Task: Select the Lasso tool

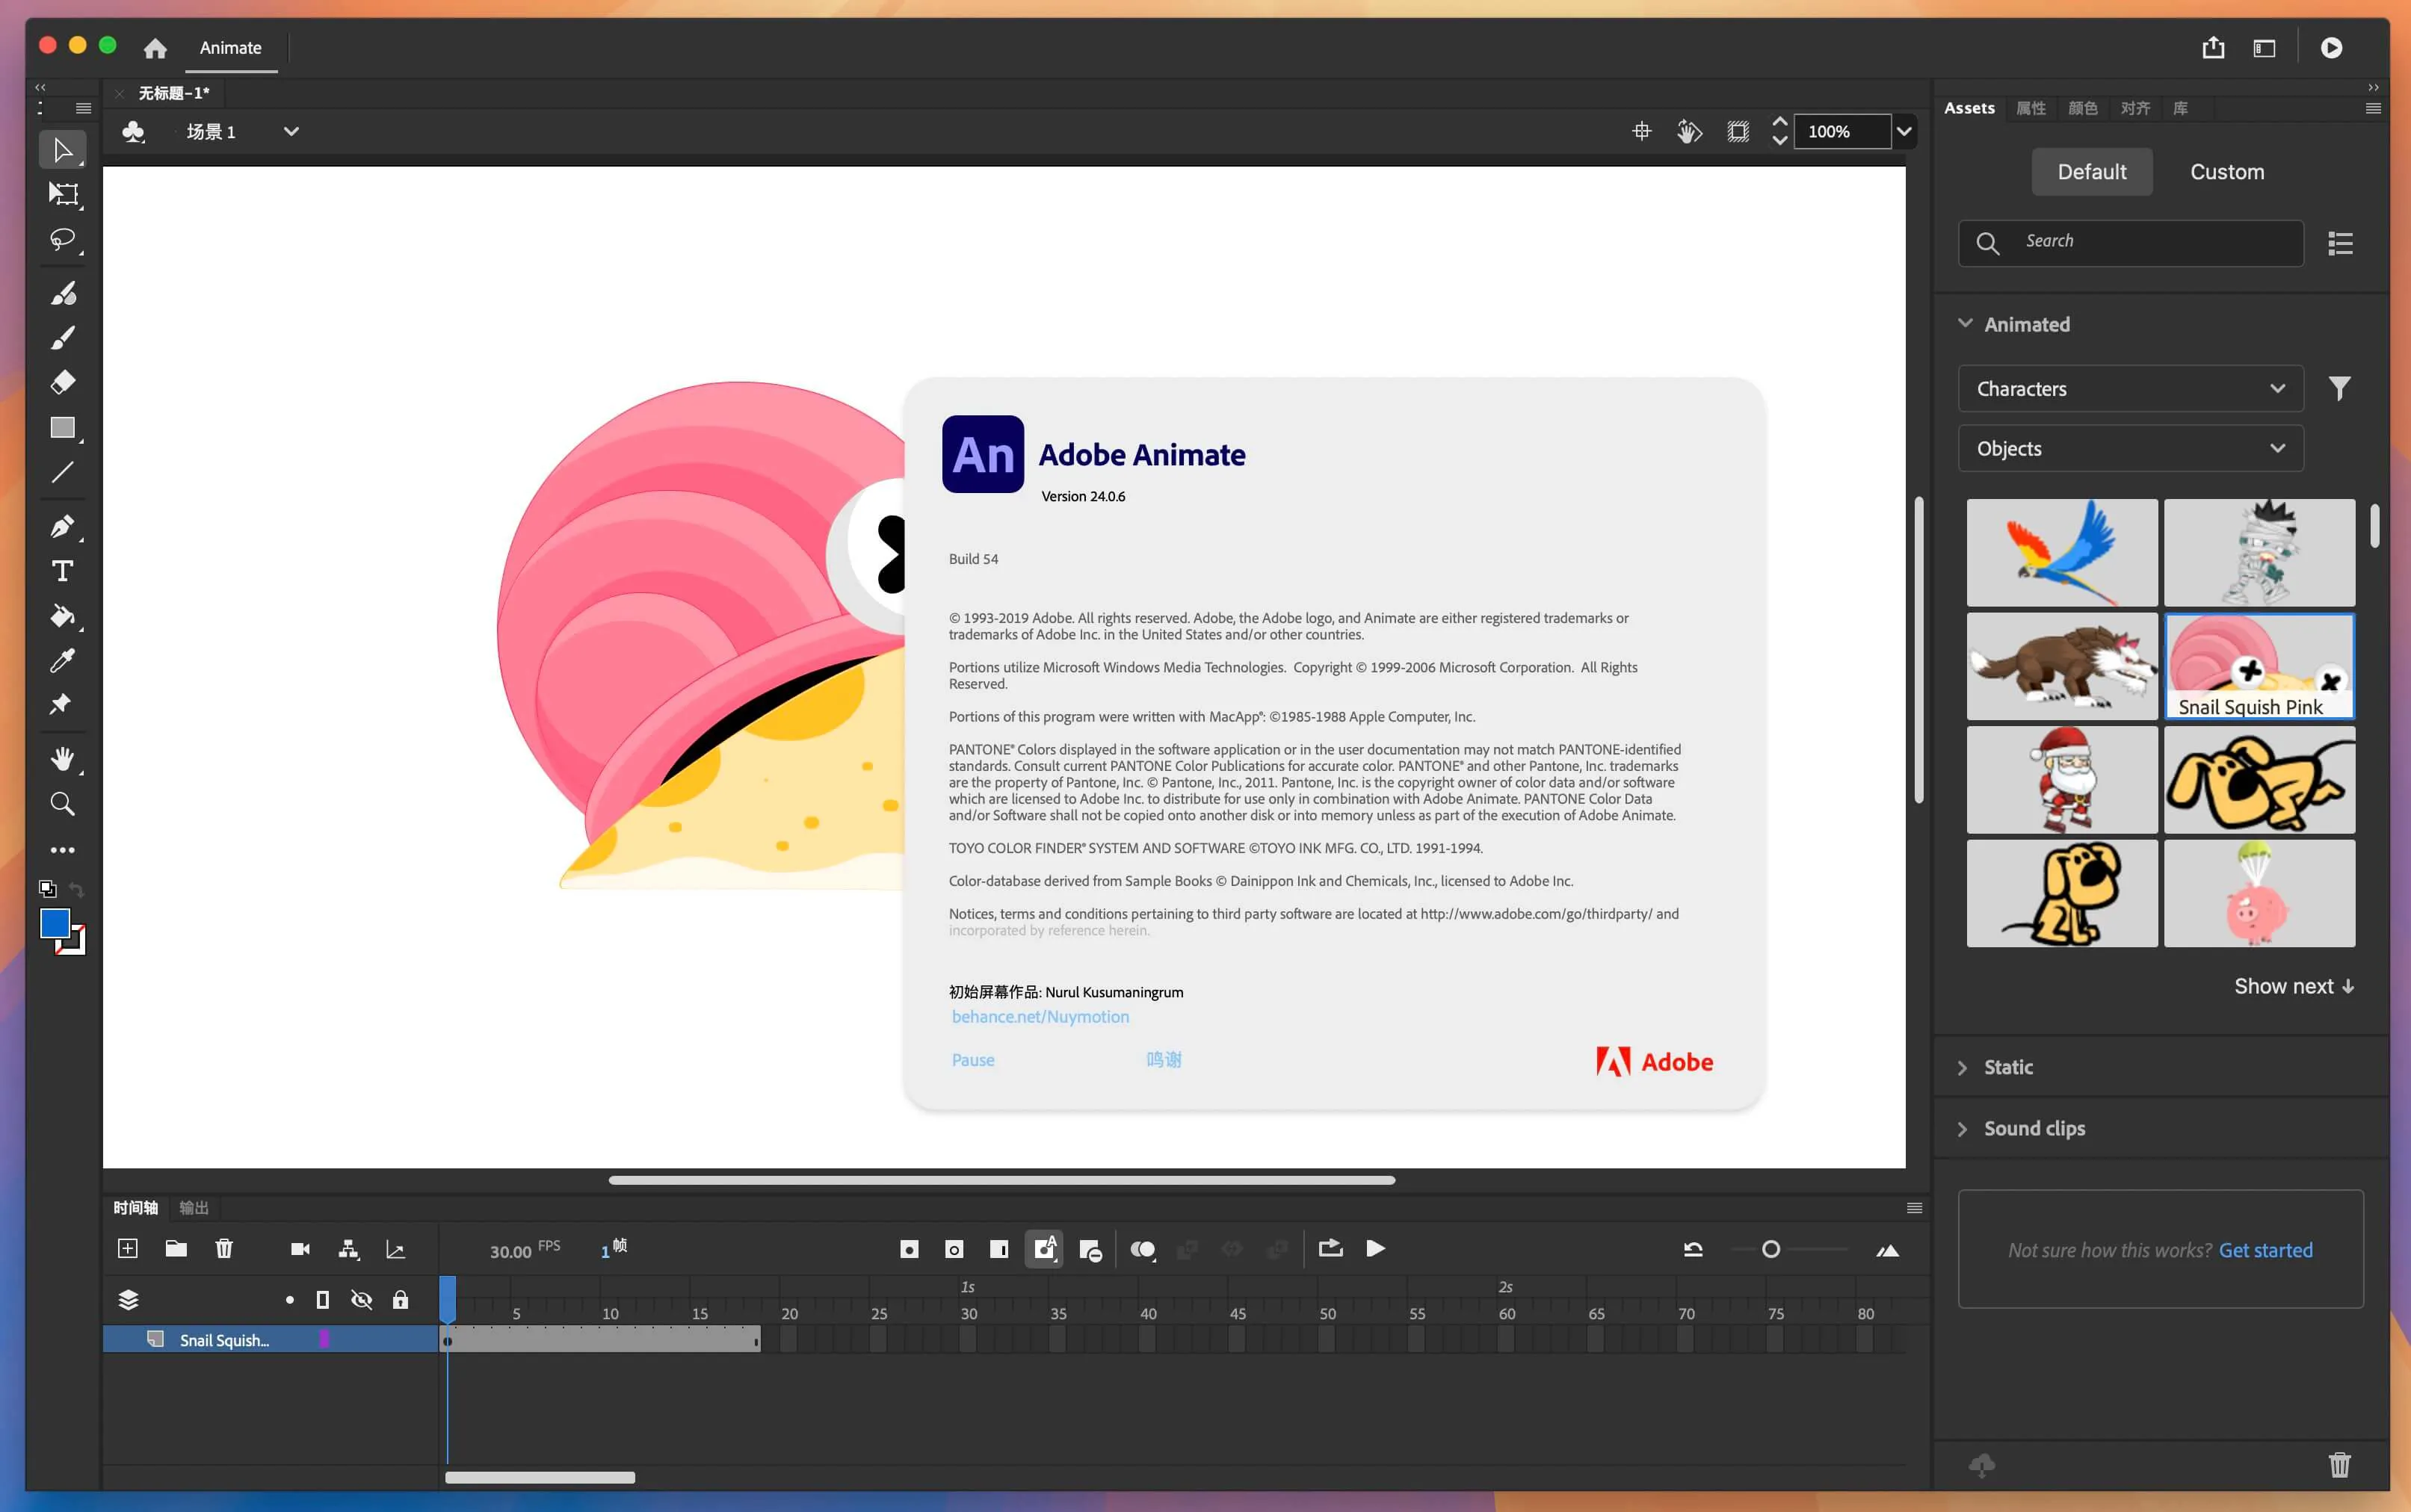Action: pos(63,240)
